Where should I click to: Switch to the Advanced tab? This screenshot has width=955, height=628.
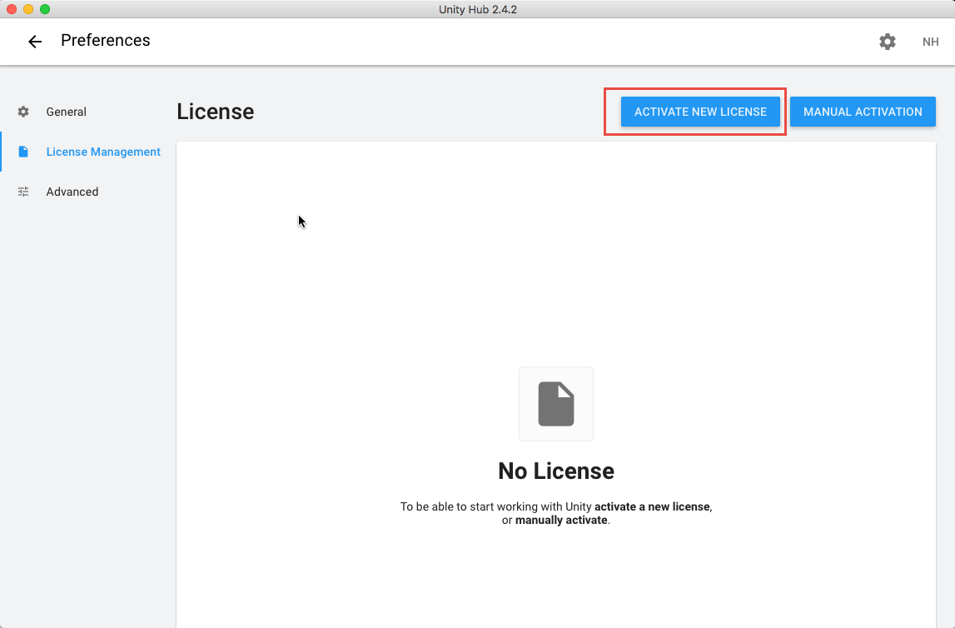click(72, 192)
